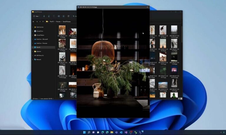Click the File Explorer vertical scrollbar
The image size is (226, 135).
point(182,35)
